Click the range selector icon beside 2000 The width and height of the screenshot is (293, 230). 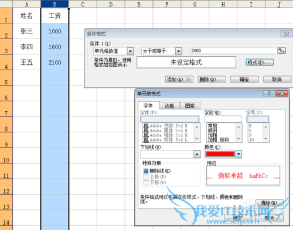(x=281, y=51)
